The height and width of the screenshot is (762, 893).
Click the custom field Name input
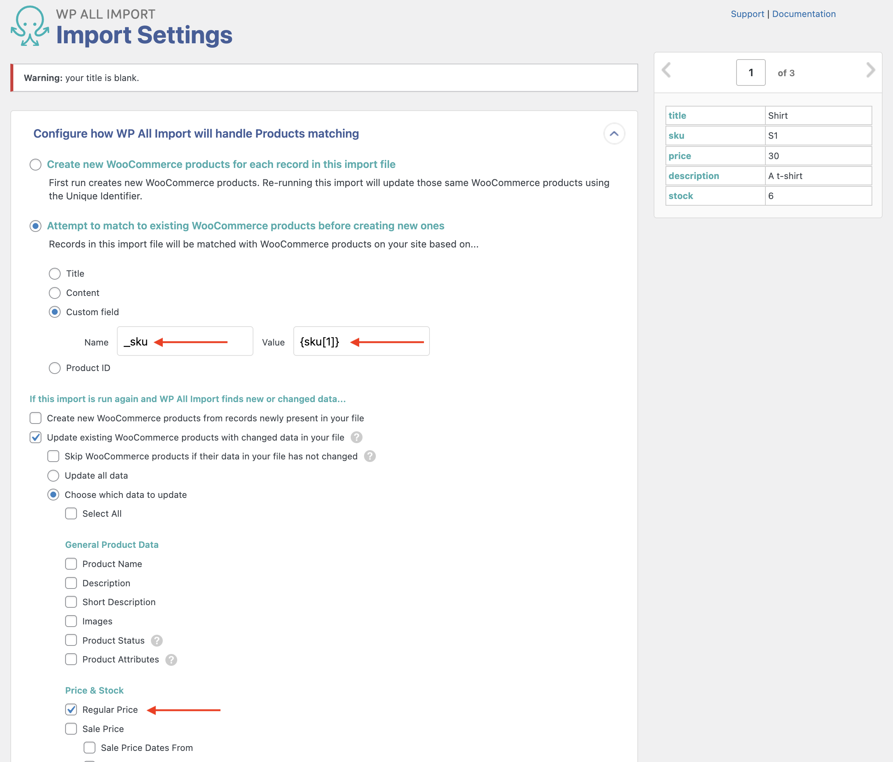pyautogui.click(x=185, y=341)
